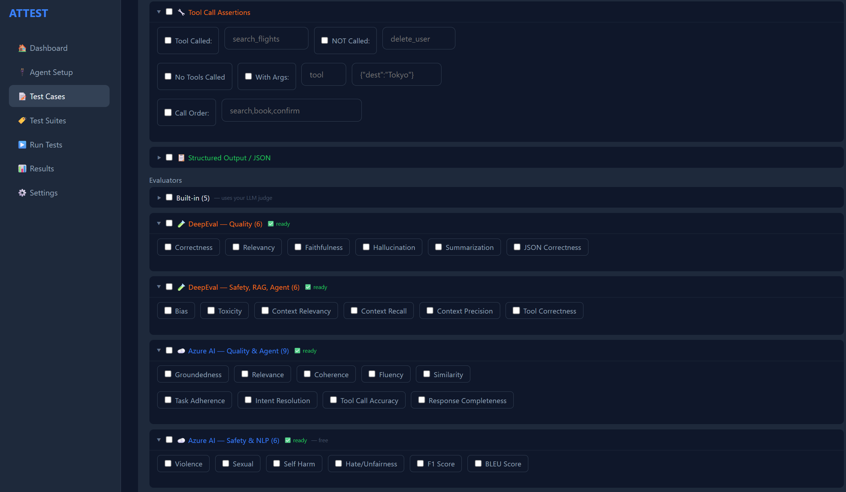Click the delete_user not-called field
Image resolution: width=846 pixels, height=492 pixels.
coord(418,38)
